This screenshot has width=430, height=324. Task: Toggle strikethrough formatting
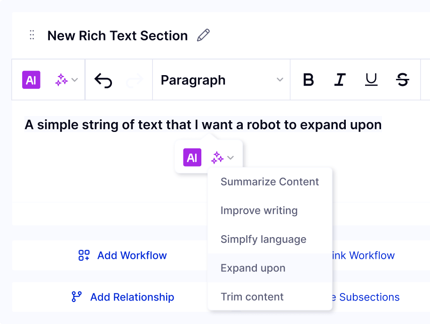[403, 80]
